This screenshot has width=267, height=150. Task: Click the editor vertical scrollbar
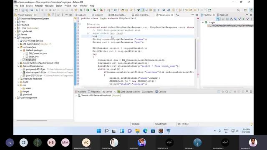pos(196,54)
